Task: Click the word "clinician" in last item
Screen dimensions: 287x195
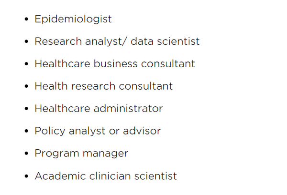Action: coord(110,176)
